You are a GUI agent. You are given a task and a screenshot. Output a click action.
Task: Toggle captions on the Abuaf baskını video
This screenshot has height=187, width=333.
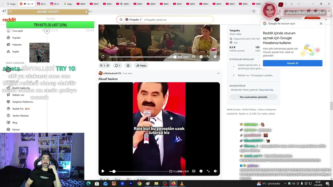(194, 171)
